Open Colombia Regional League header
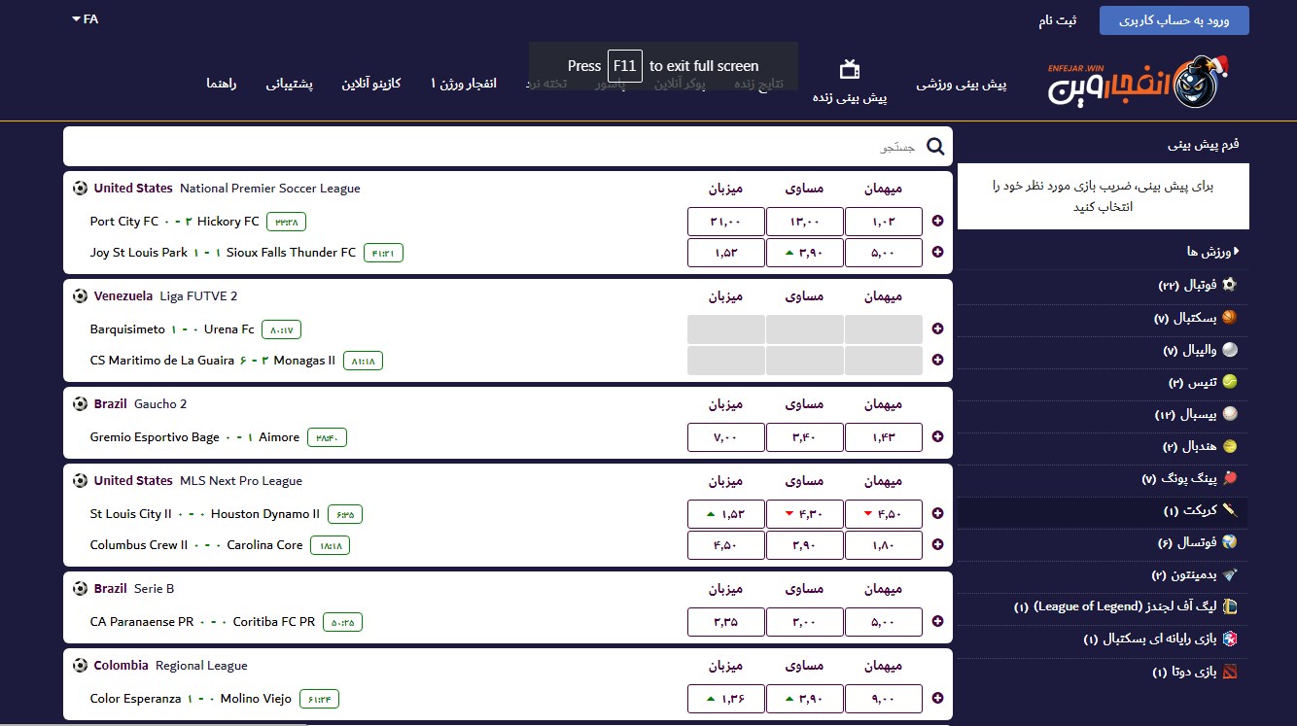Viewport: 1297px width, 726px height. pyautogui.click(x=170, y=666)
